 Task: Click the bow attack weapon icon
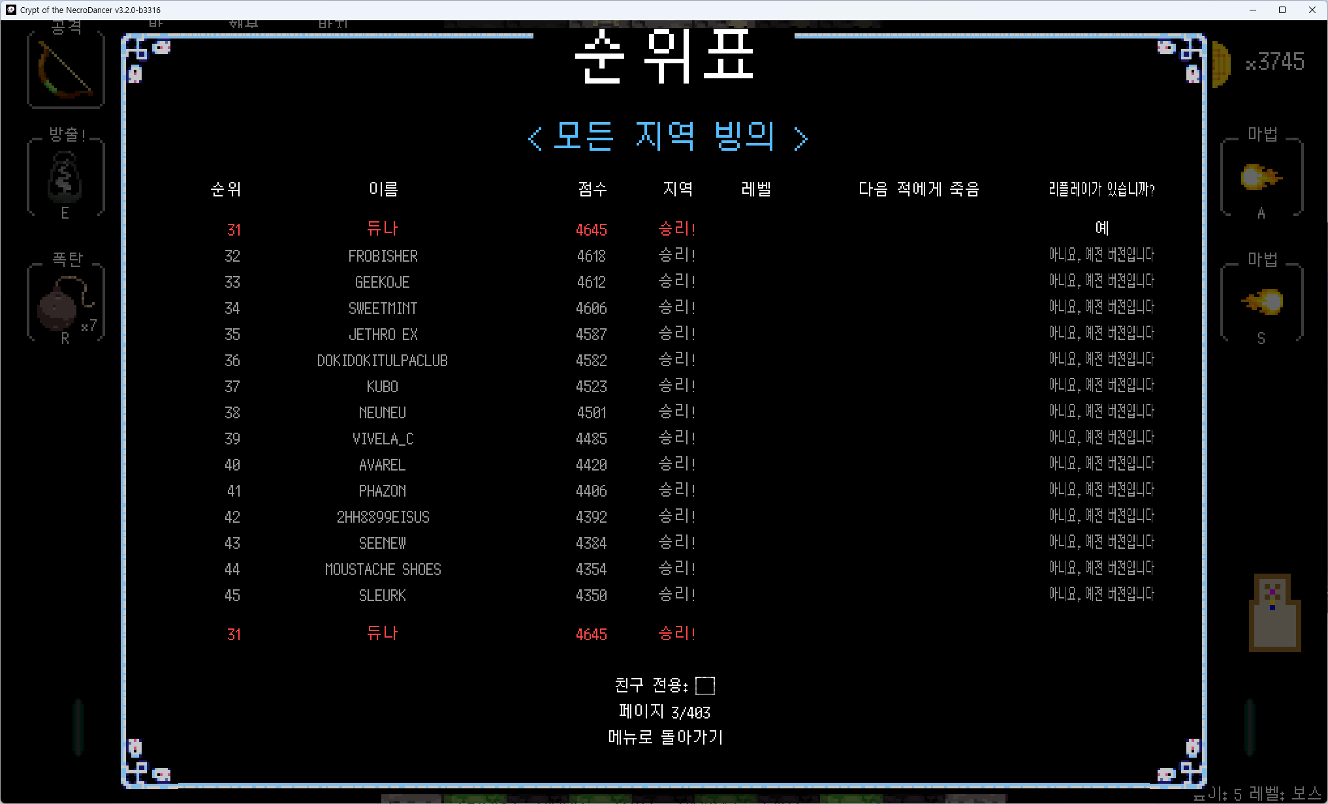click(x=65, y=70)
